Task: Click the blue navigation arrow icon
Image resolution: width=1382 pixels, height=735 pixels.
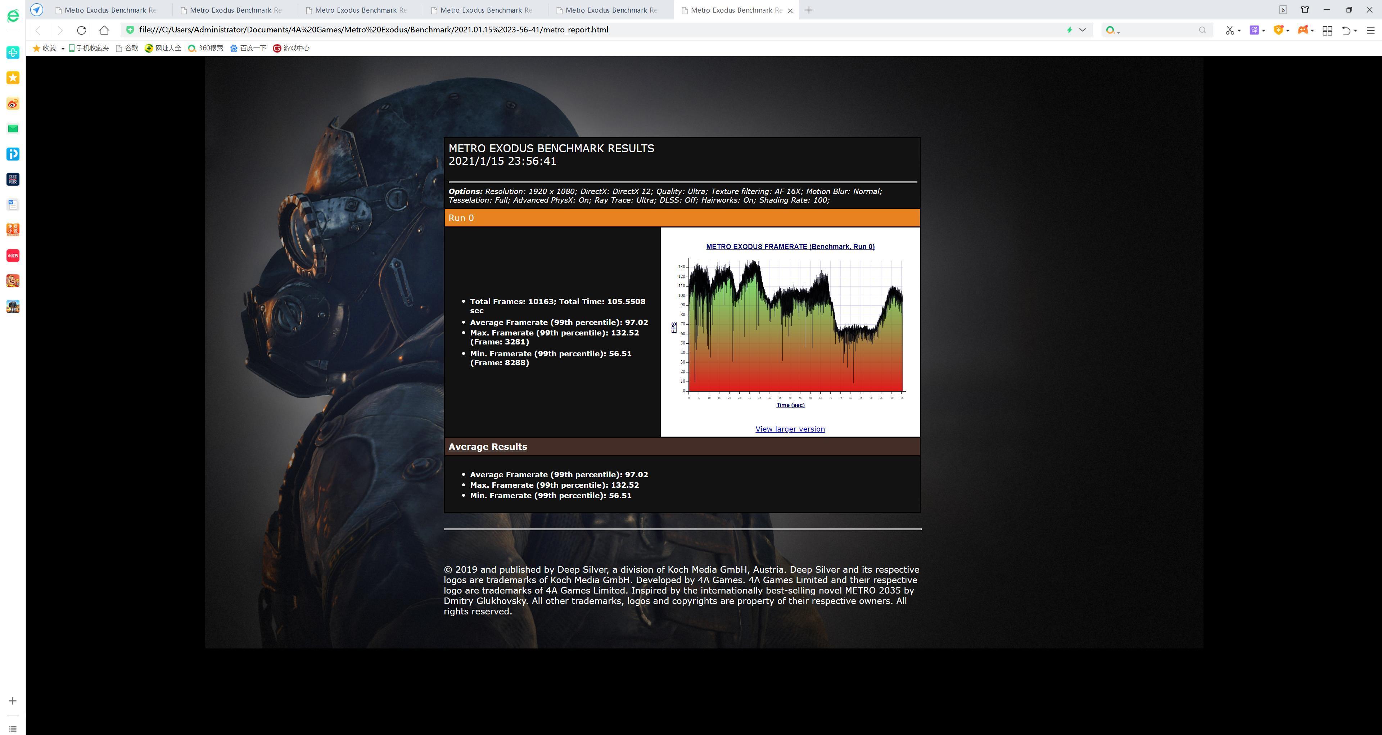Action: pos(36,10)
